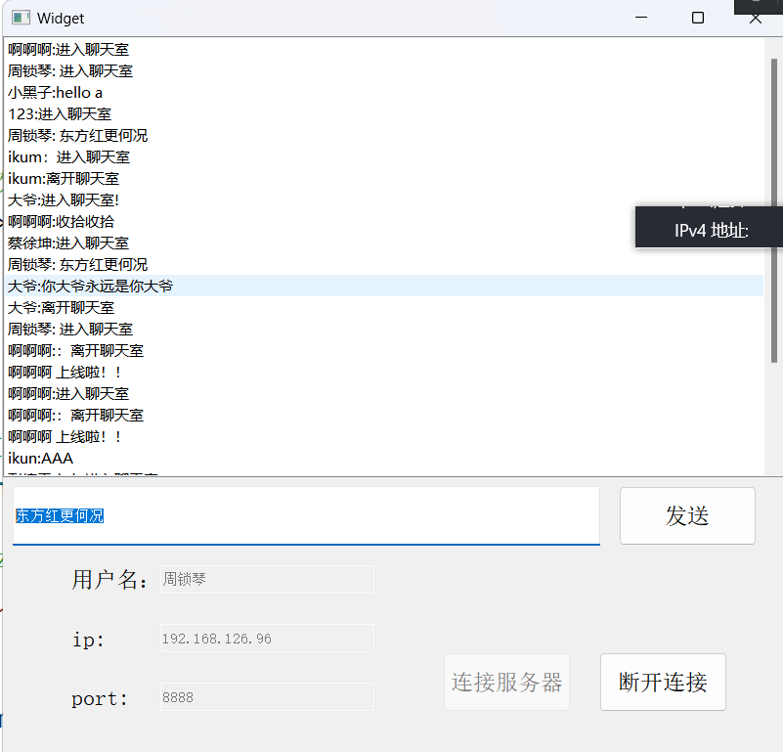Click the 发送 button to send message
This screenshot has width=783, height=752.
click(687, 515)
